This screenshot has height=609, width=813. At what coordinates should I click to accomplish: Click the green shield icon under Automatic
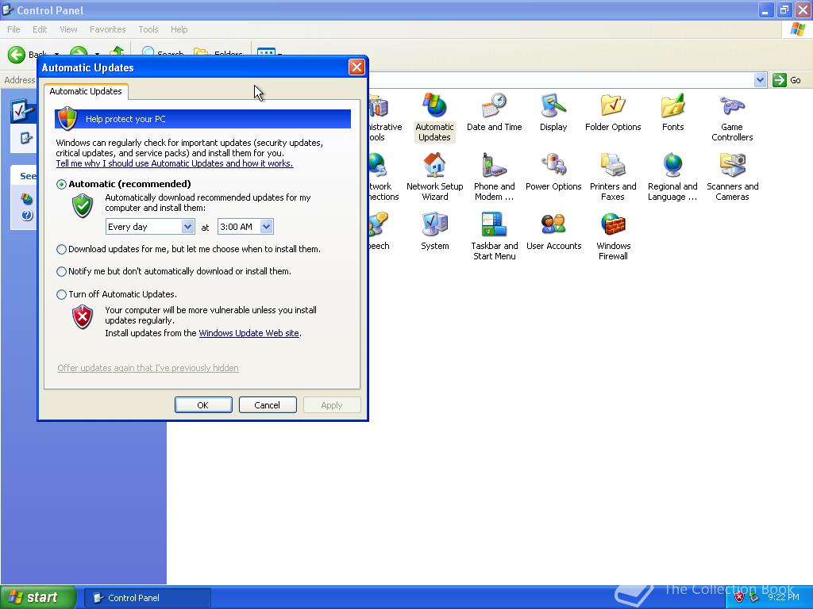(83, 205)
